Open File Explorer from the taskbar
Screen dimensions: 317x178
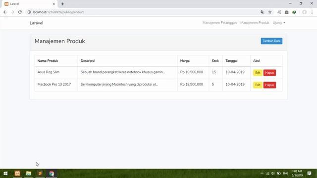[x=29, y=174]
